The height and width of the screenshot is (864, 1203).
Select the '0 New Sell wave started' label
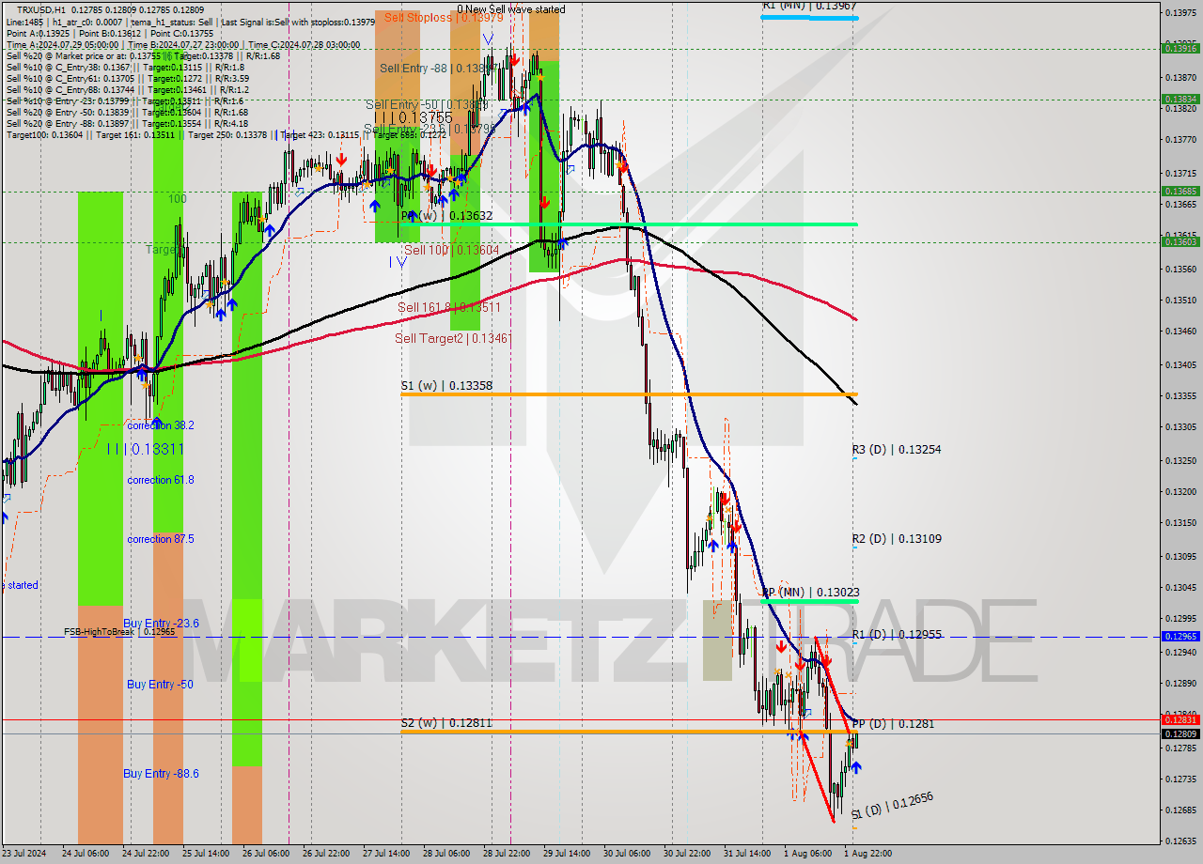point(511,9)
